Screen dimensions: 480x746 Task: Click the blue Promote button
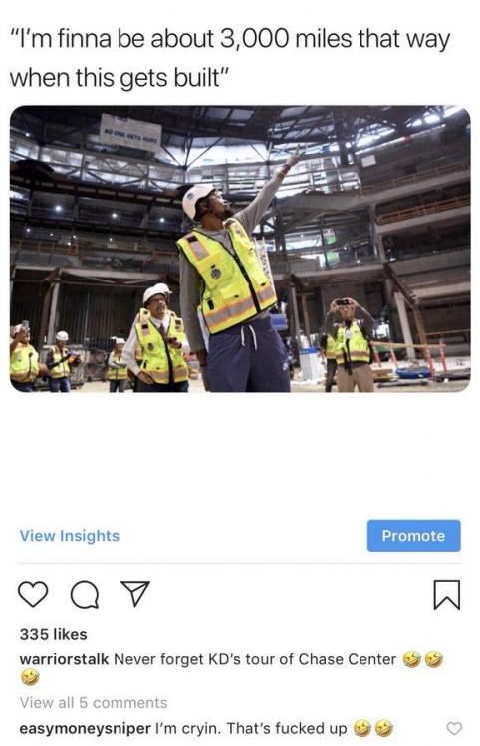pos(414,536)
